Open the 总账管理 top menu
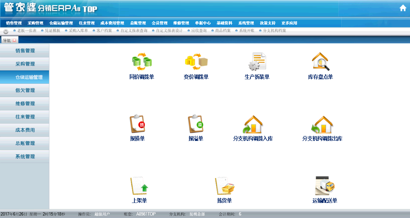This screenshot has height=218, width=410. [x=138, y=23]
